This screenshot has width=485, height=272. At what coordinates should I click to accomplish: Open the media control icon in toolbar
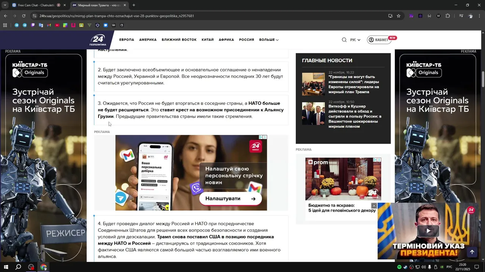point(461,16)
